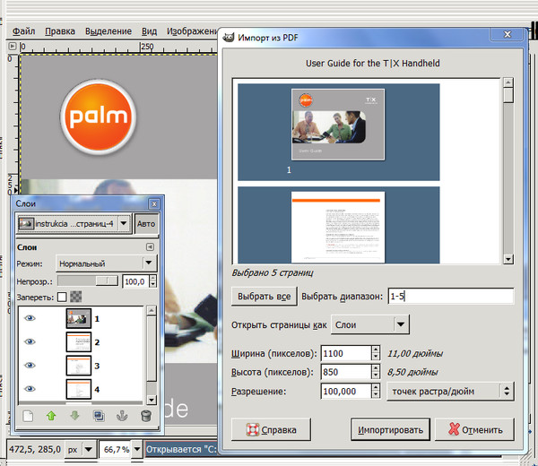Click the Выбрано 5 страниц text
538x466 pixels.
[273, 273]
